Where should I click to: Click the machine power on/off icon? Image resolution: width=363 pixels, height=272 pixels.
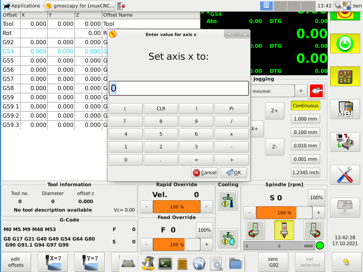(345, 43)
